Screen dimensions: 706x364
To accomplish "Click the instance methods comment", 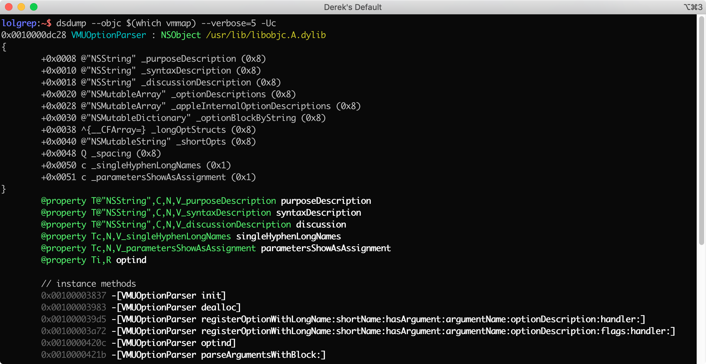I will 89,284.
